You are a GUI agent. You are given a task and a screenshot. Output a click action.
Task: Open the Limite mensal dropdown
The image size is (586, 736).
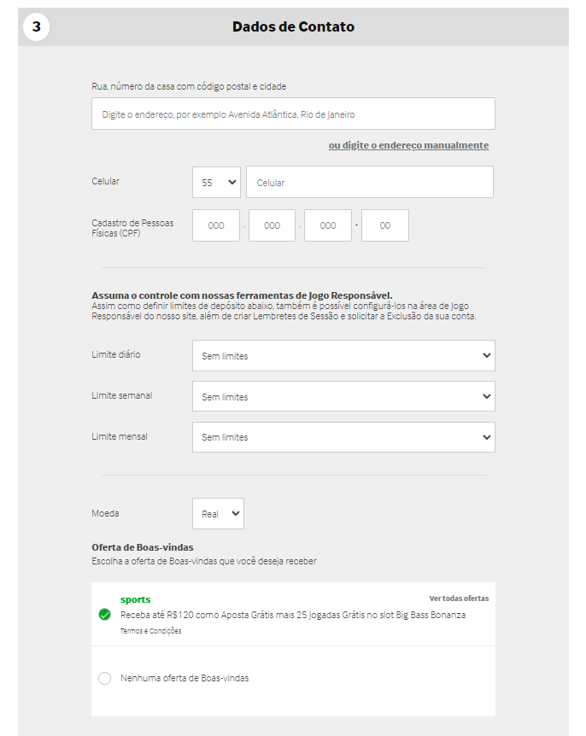343,437
